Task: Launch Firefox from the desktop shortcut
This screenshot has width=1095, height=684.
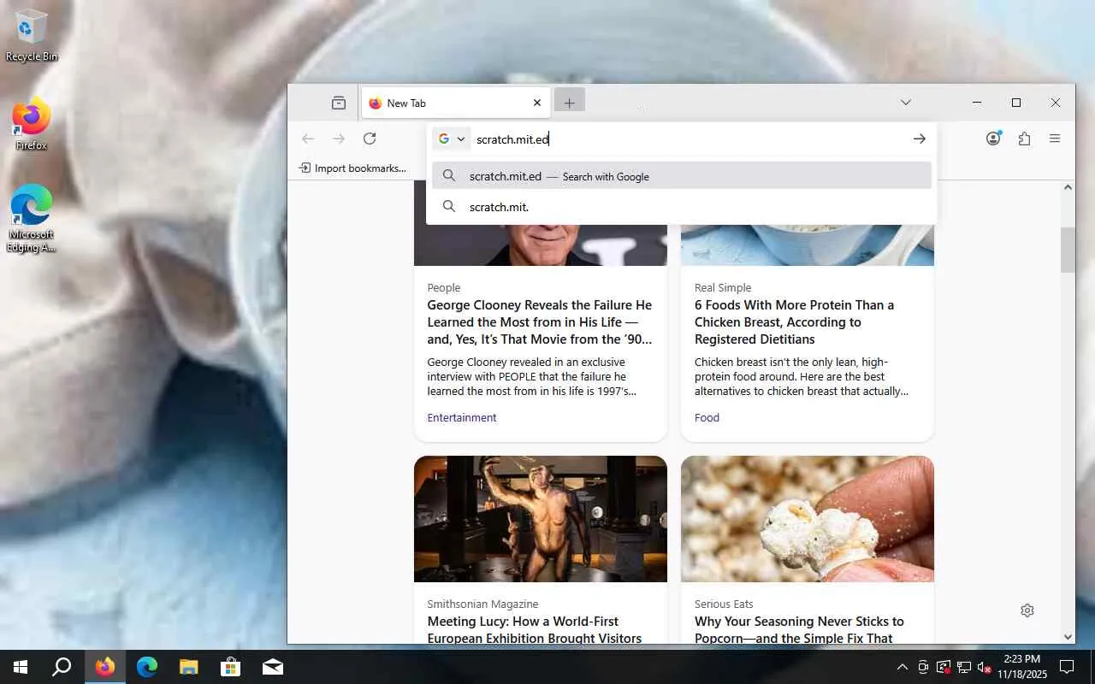Action: (32, 126)
